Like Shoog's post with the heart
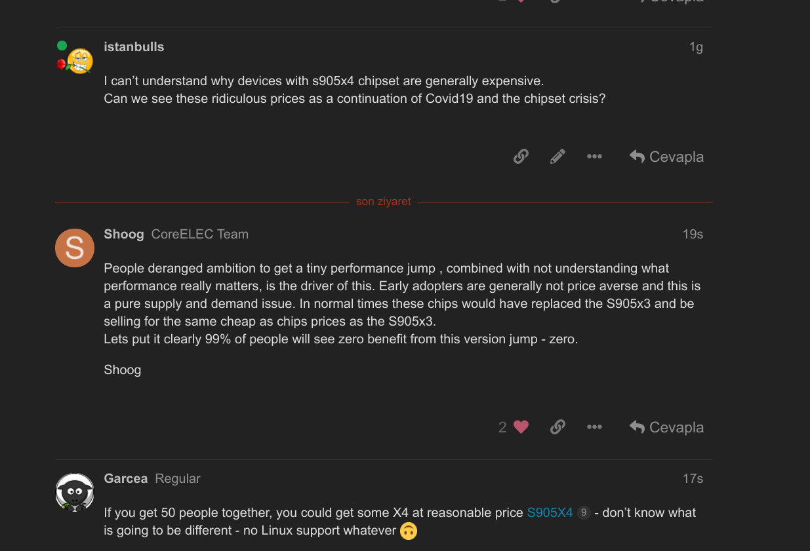Screen dimensions: 810x551 click(x=521, y=427)
